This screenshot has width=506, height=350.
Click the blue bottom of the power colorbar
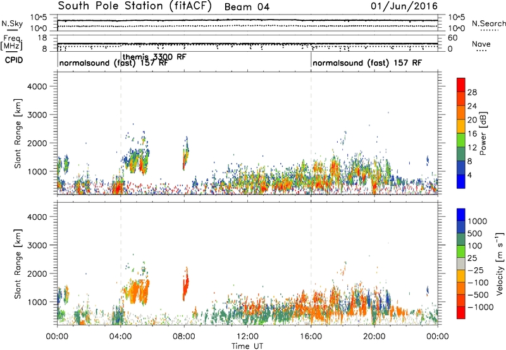pyautogui.click(x=461, y=181)
